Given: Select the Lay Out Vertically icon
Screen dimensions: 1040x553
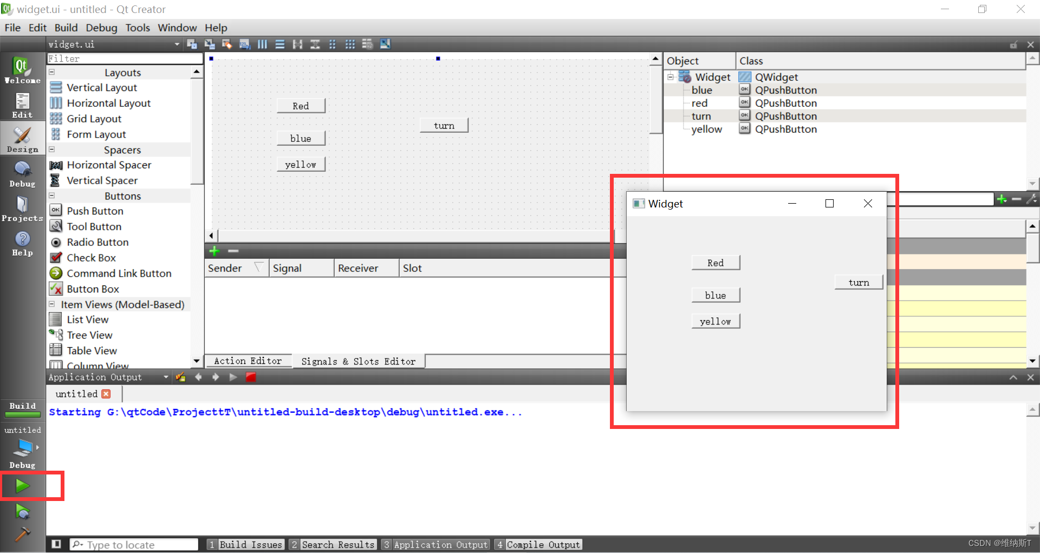Looking at the screenshot, I should coord(279,44).
